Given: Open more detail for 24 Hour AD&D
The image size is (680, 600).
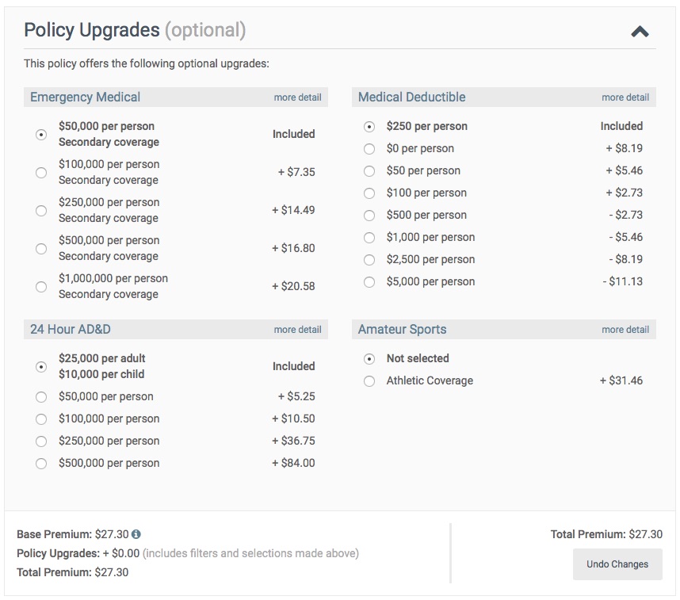Looking at the screenshot, I should 297,329.
